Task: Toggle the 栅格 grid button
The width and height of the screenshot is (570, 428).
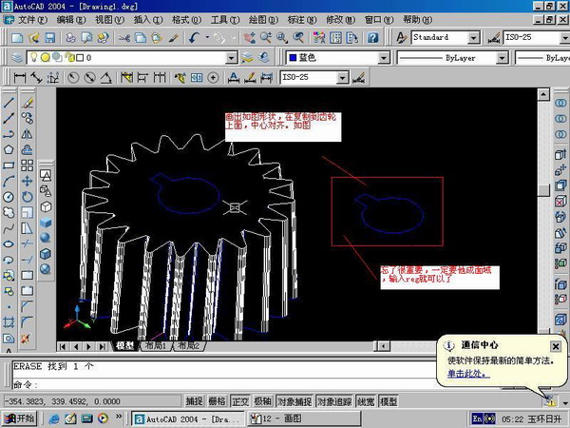Action: (x=217, y=401)
